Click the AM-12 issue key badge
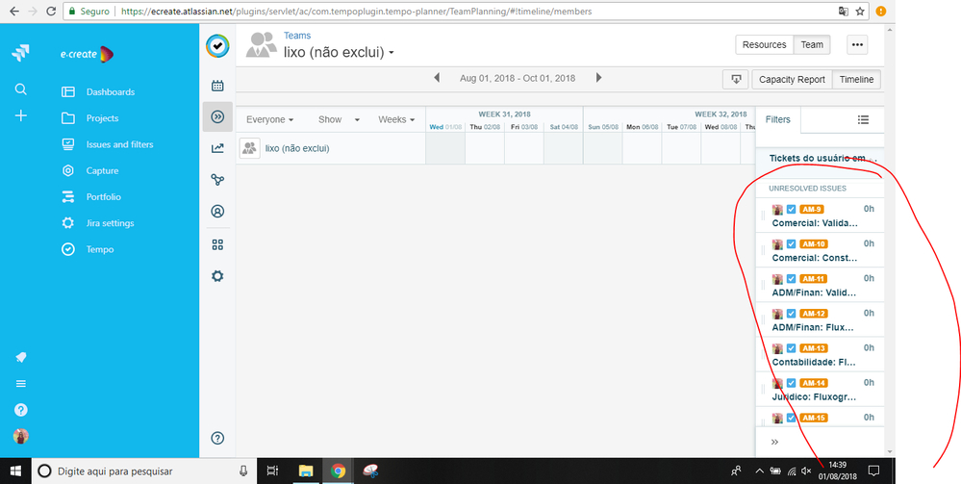Image resolution: width=961 pixels, height=484 pixels. (x=814, y=314)
